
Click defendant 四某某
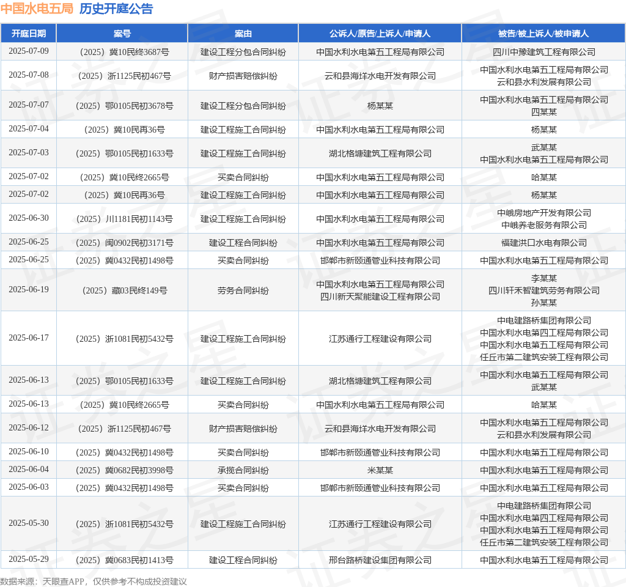(543, 113)
